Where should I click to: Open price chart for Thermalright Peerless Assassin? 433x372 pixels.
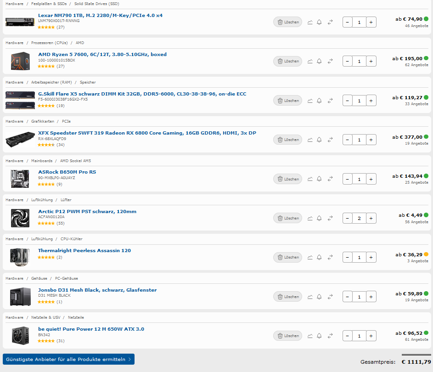310,257
